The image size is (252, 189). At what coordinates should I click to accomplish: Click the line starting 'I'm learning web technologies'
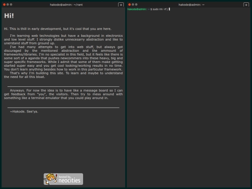(66, 35)
